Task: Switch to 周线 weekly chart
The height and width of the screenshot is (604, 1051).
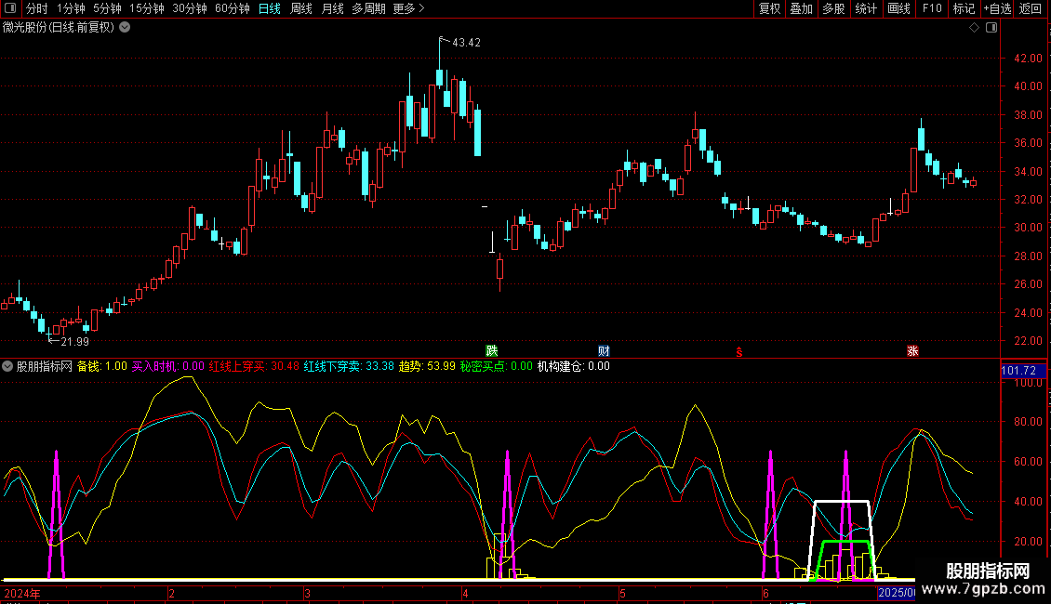Action: 301,8
